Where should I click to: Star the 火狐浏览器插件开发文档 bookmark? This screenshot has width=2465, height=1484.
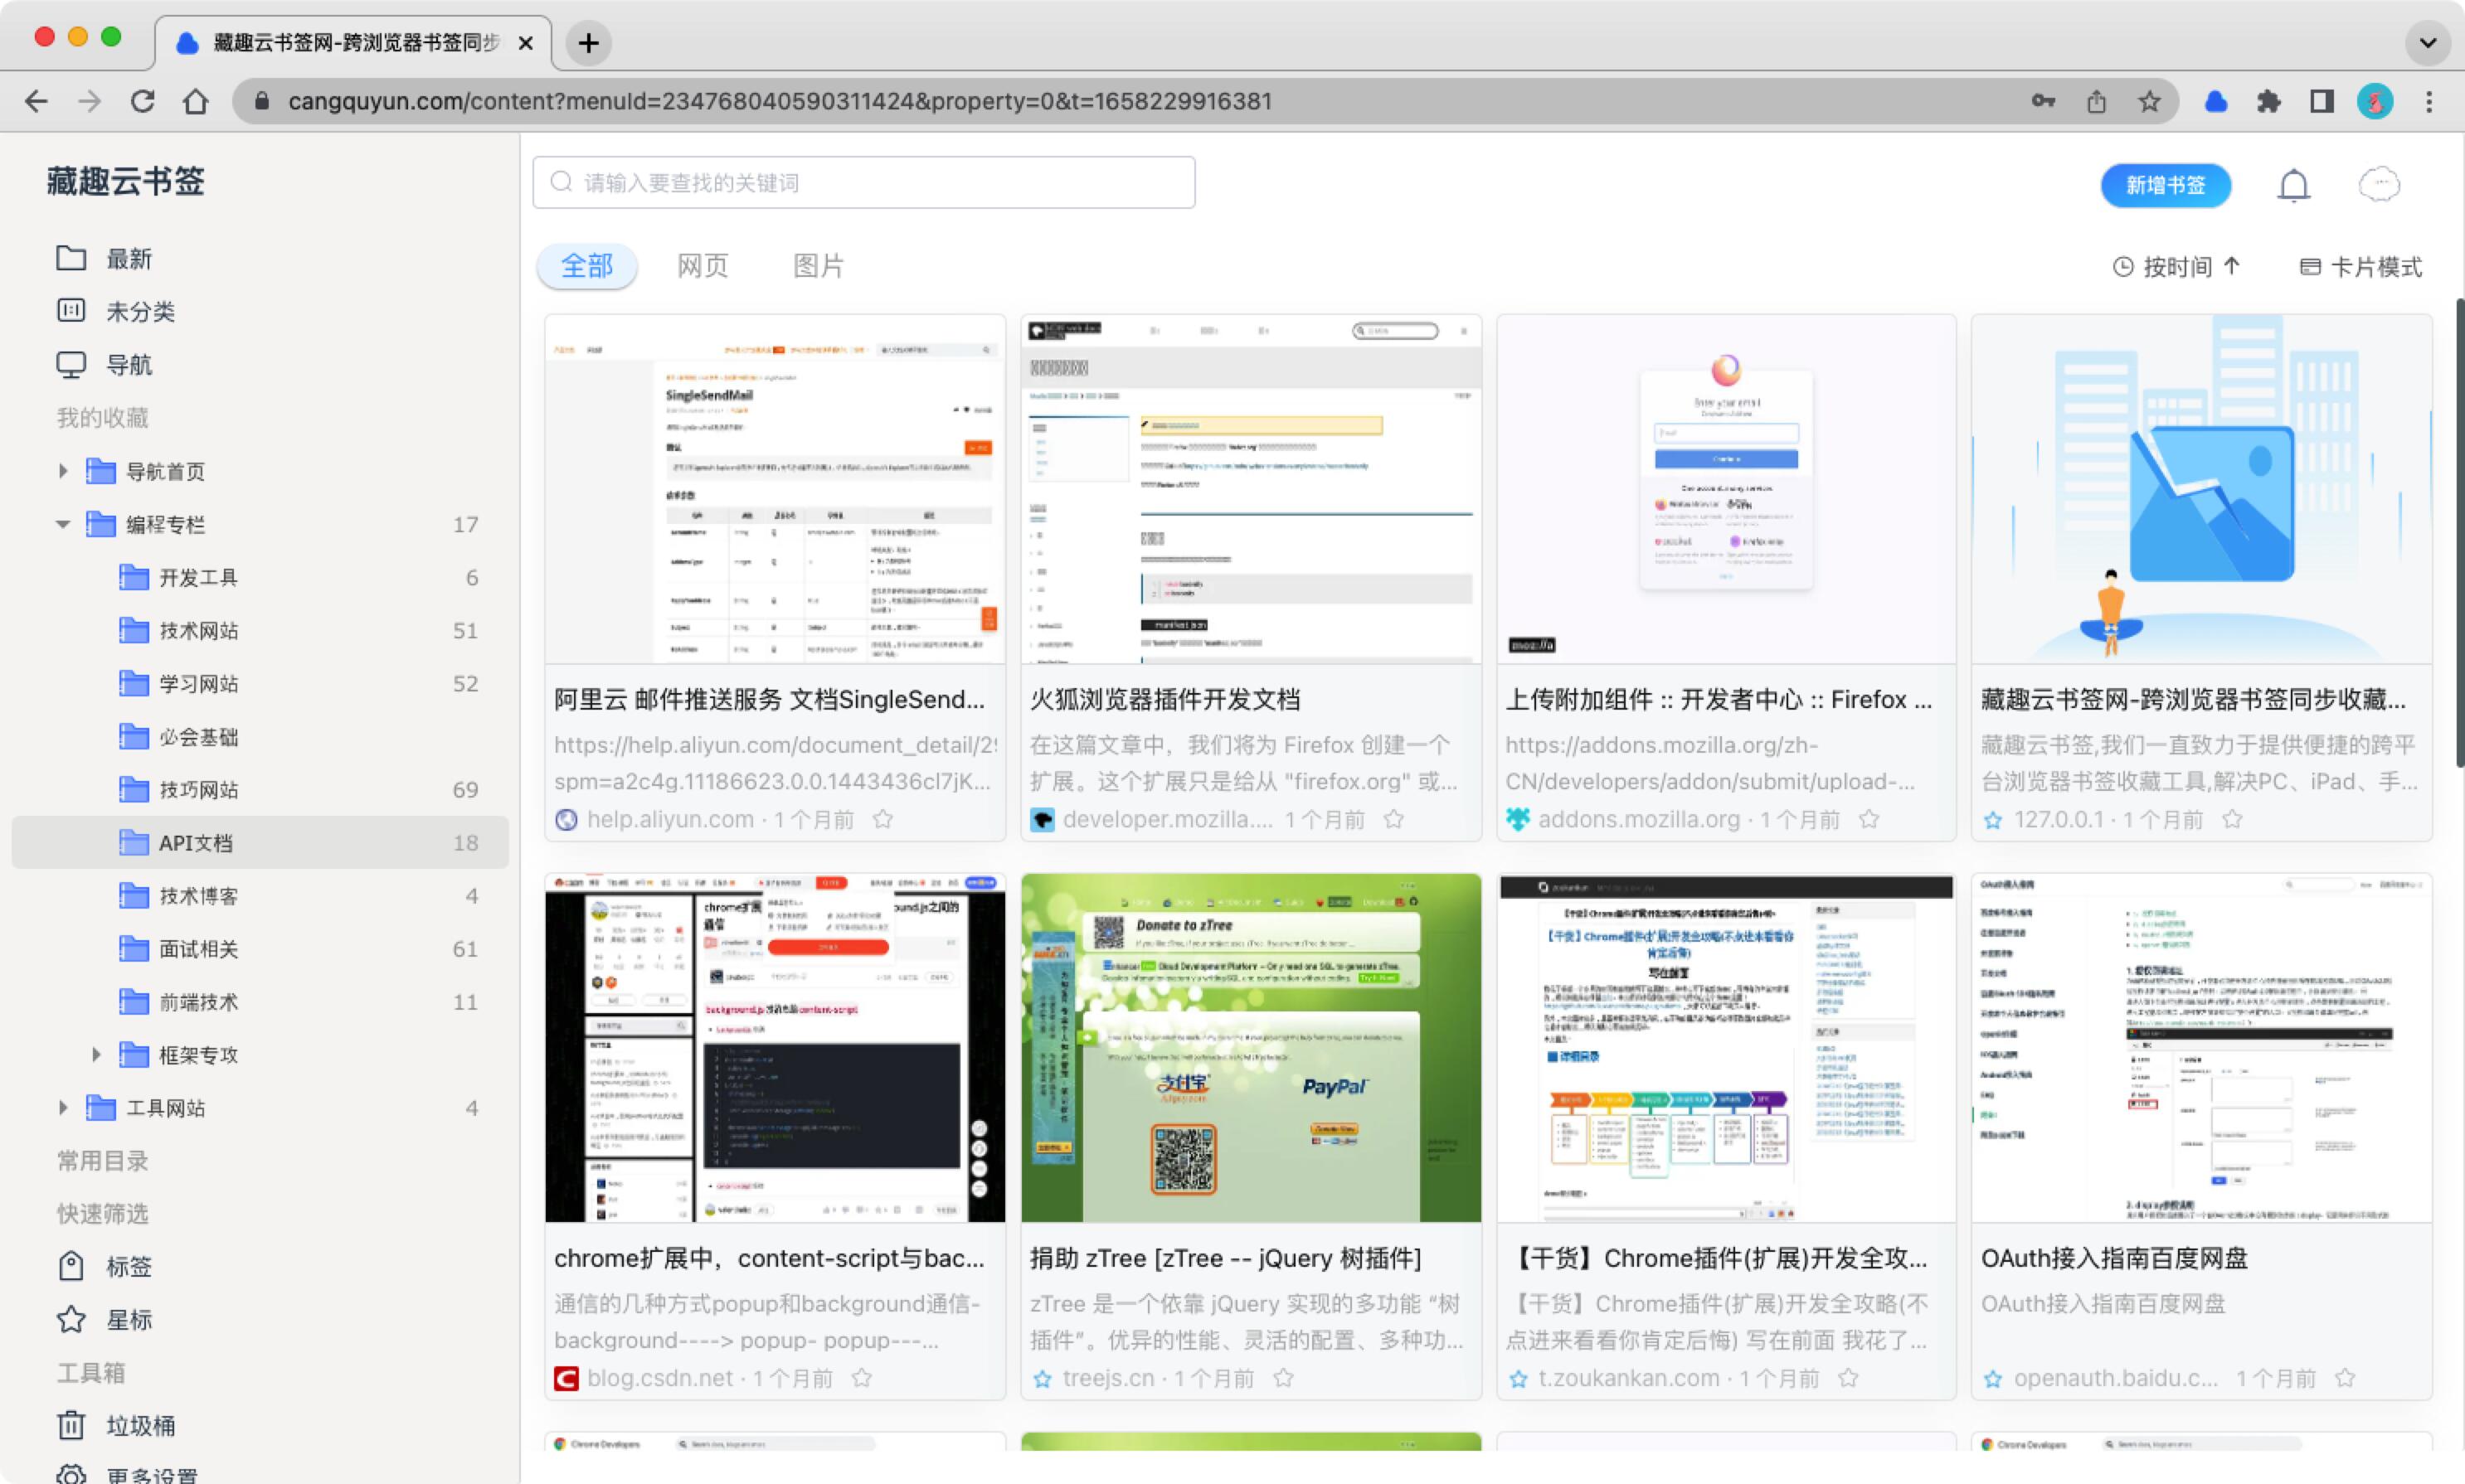1393,820
